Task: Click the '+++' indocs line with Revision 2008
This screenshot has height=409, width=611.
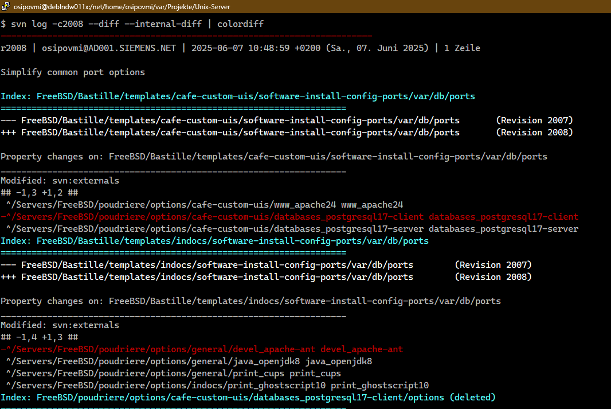Action: (266, 277)
